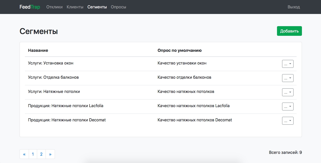This screenshot has height=163, width=321.
Task: Go to the Клиенты section
Action: point(75,7)
